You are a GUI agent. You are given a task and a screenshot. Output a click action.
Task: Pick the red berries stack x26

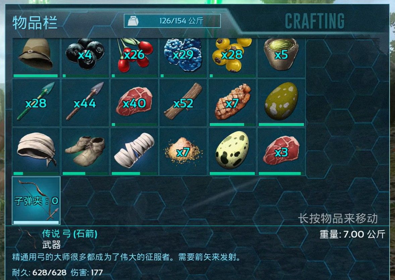pyautogui.click(x=134, y=58)
